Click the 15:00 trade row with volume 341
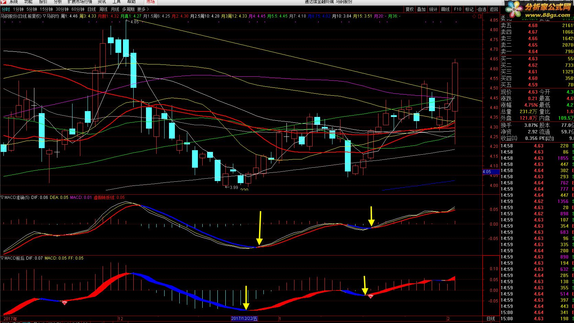The width and height of the screenshot is (574, 323). tap(537, 312)
